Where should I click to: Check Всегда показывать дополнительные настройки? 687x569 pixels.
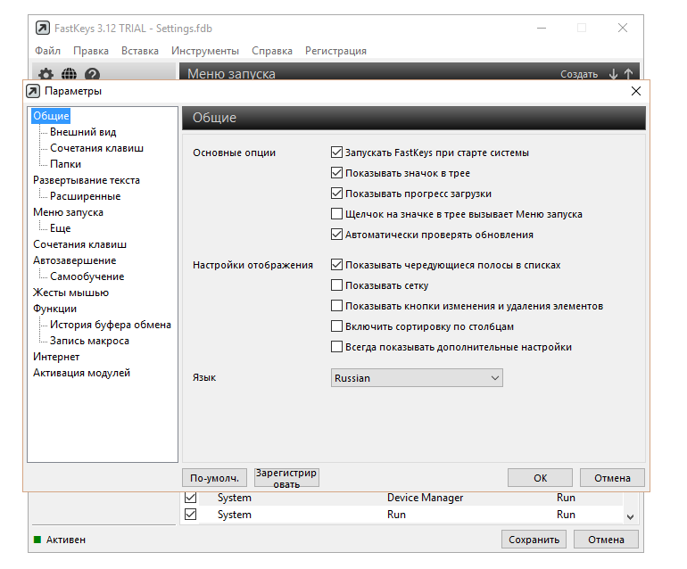[x=336, y=347]
